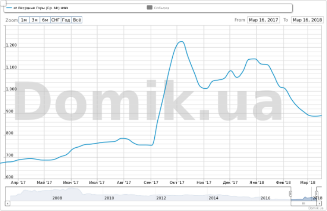Click the Авг '17 axis label

click(x=124, y=182)
